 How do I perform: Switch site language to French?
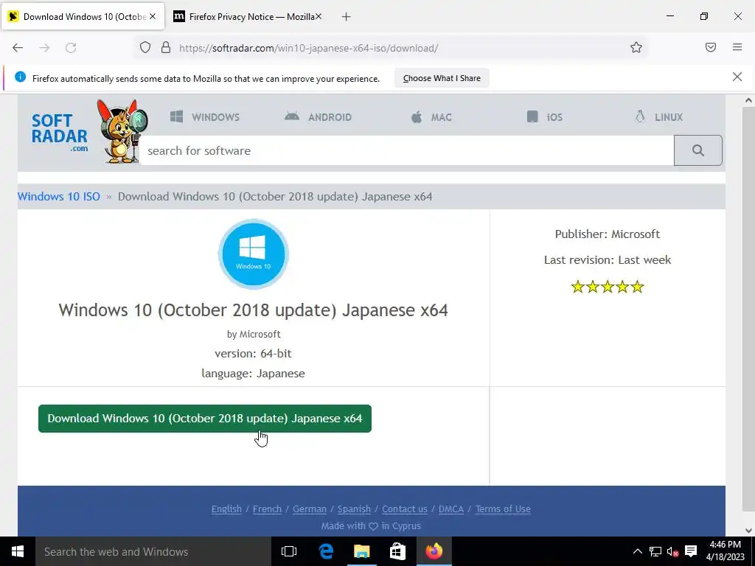pyautogui.click(x=267, y=509)
